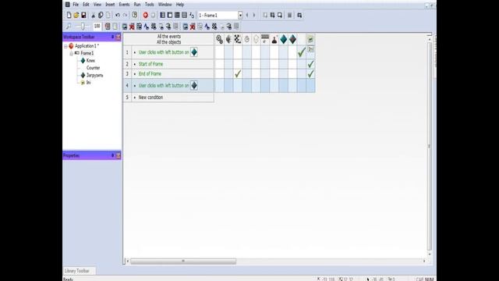Click 'New condition' in row 5
Viewport: 499px width, 281px height.
click(x=150, y=97)
